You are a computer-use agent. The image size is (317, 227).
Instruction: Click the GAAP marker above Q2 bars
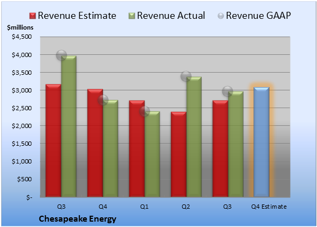click(186, 76)
